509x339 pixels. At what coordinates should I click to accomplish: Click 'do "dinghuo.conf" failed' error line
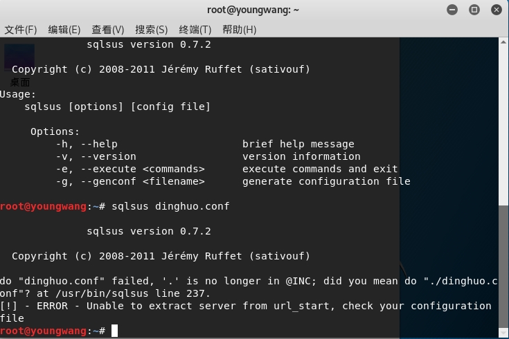249,281
